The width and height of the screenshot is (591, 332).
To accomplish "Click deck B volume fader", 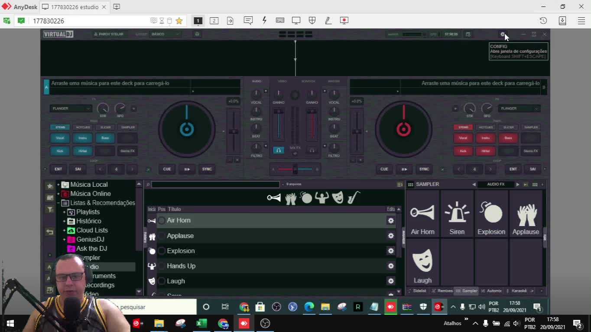I will click(x=312, y=124).
